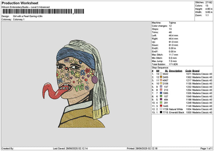This screenshot has width=214, height=151.
Task: Select Madeira Classic 40 in the code 1000 row
Action: (202, 112)
